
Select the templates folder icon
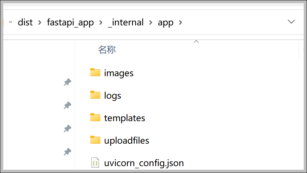click(x=95, y=117)
